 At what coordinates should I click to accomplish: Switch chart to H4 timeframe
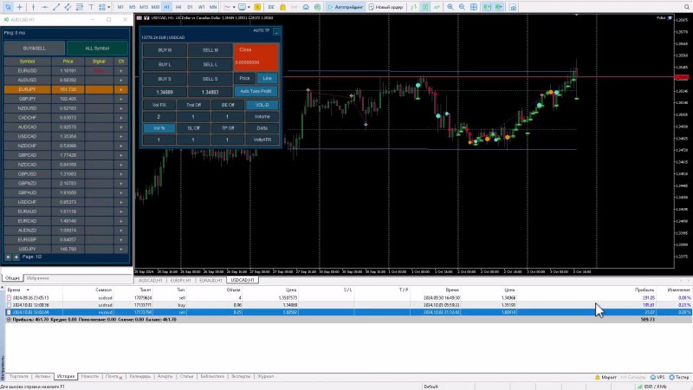[x=178, y=7]
